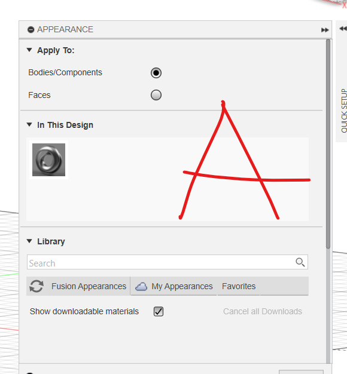This screenshot has height=374, width=347.
Task: Collapse the Library section
Action: click(x=29, y=241)
